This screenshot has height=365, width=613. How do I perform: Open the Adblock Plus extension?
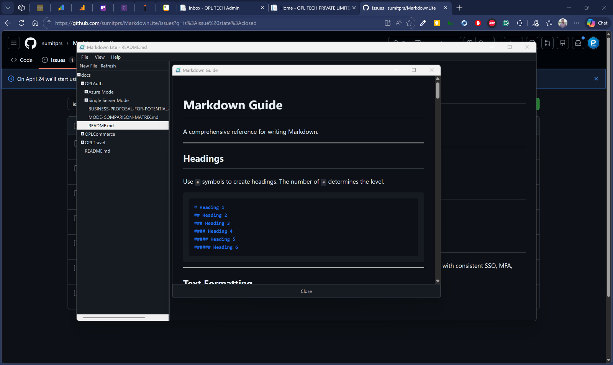click(x=492, y=23)
